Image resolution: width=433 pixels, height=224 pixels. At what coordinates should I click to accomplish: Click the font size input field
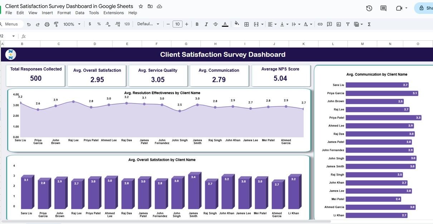point(177,24)
